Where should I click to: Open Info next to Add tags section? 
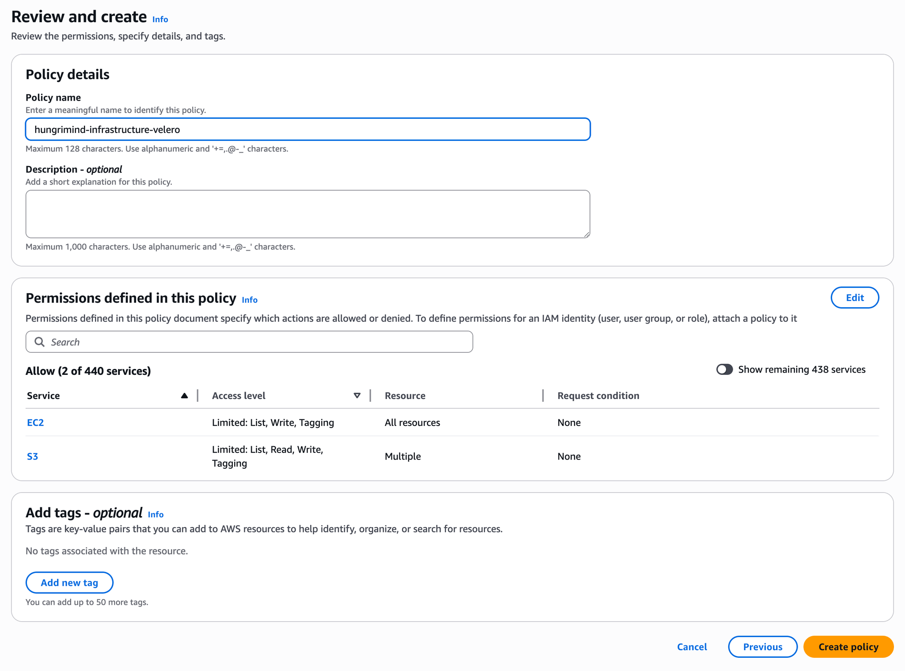(x=156, y=515)
